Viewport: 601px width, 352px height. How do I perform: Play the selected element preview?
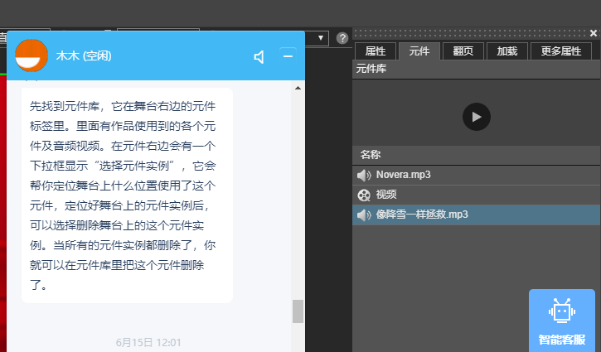click(477, 117)
